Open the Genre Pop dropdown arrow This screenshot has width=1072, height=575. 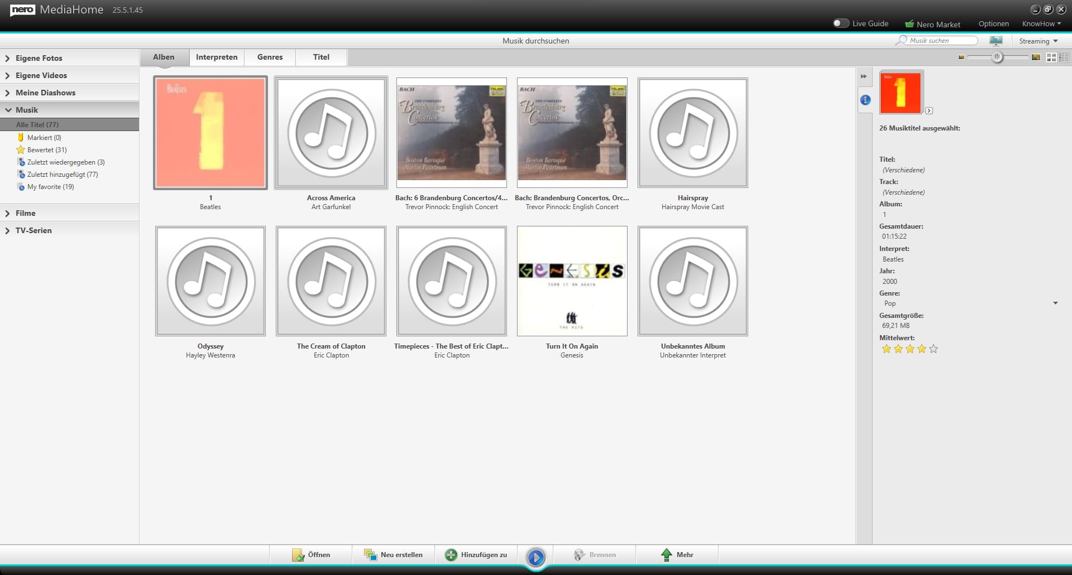1055,303
